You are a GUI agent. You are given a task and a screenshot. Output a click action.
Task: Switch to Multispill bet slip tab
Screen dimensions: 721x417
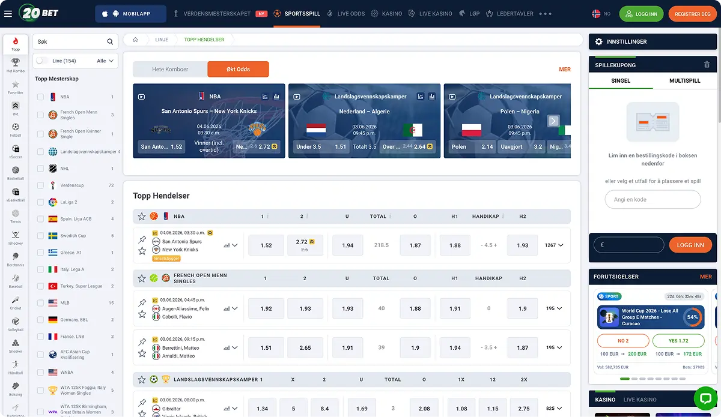coord(685,80)
